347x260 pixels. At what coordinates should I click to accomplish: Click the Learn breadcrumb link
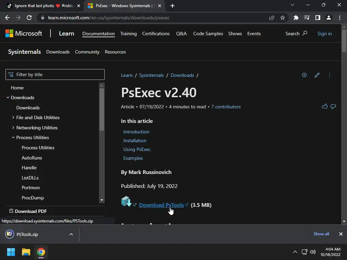click(x=127, y=75)
